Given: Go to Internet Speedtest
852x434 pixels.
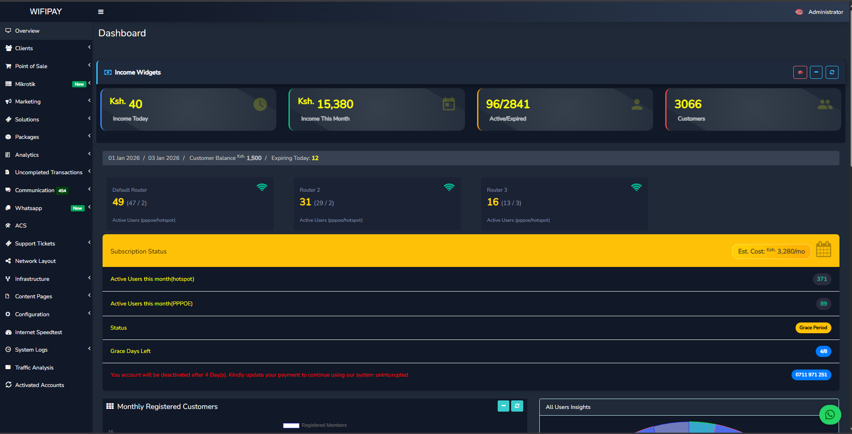Looking at the screenshot, I should click(x=39, y=332).
